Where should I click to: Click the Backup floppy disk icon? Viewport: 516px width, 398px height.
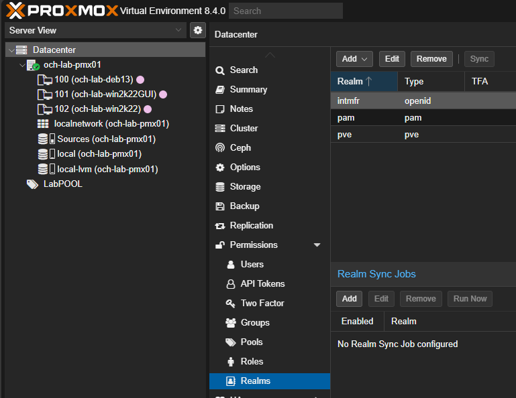click(x=220, y=206)
